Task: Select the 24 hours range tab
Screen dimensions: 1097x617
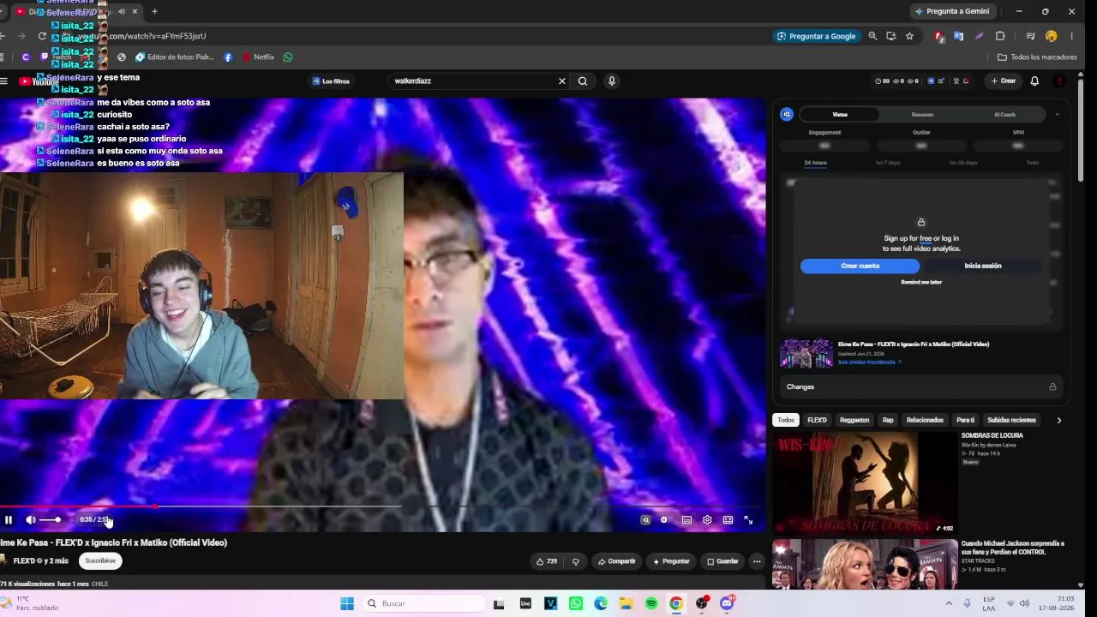Action: 815,163
